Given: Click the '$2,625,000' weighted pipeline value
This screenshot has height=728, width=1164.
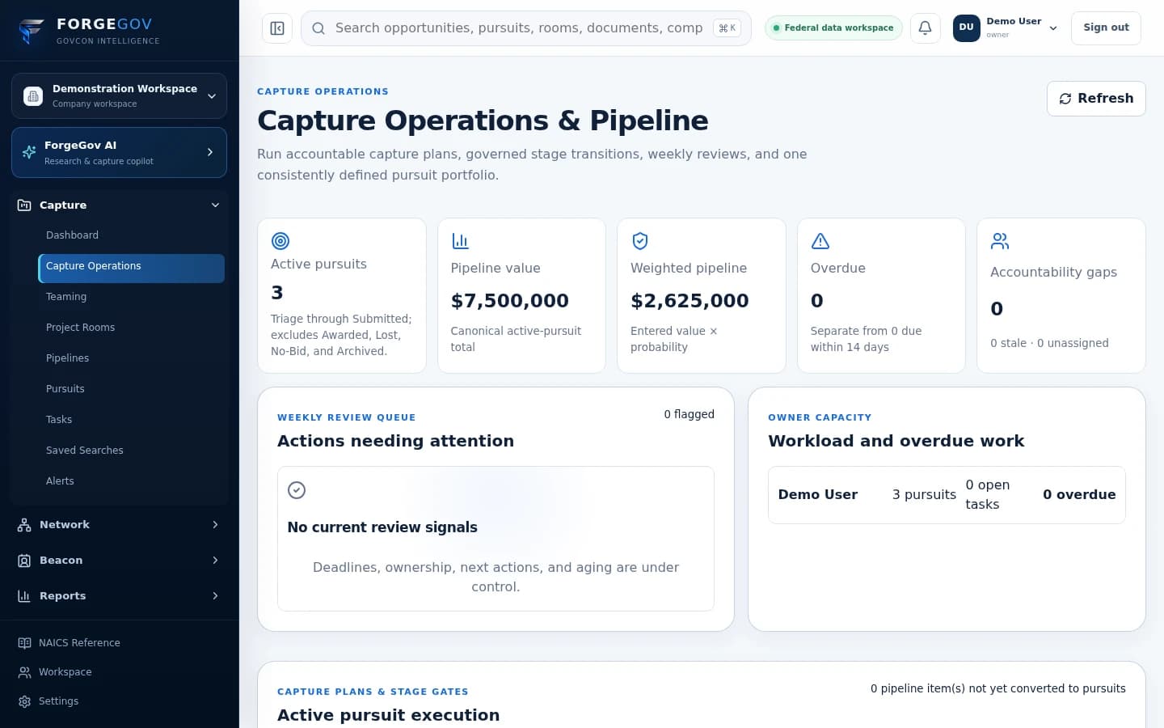Looking at the screenshot, I should [690, 301].
